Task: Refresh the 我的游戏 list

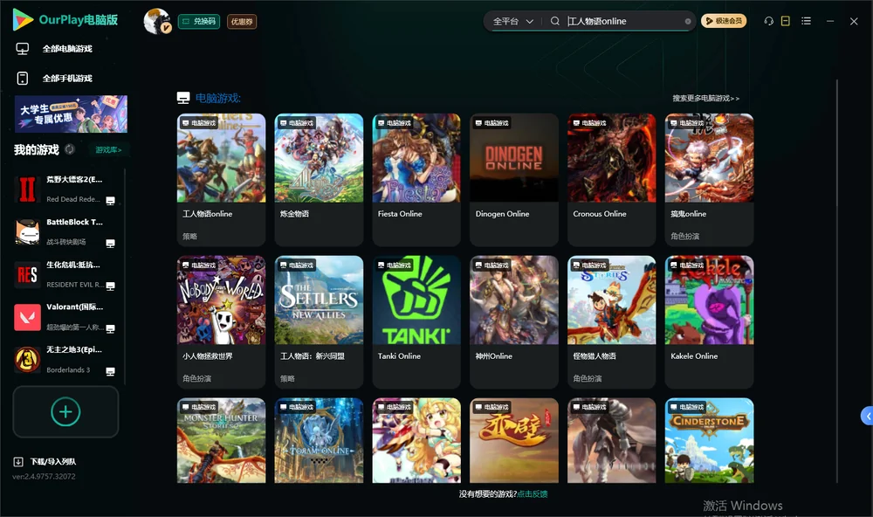Action: click(x=70, y=149)
